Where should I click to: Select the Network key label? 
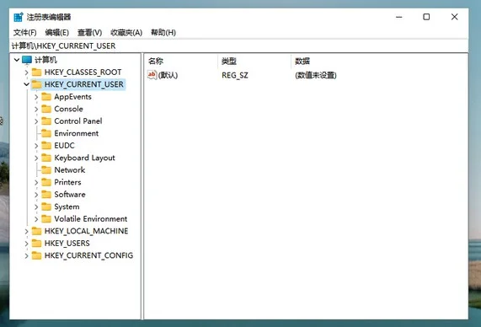[x=70, y=169]
